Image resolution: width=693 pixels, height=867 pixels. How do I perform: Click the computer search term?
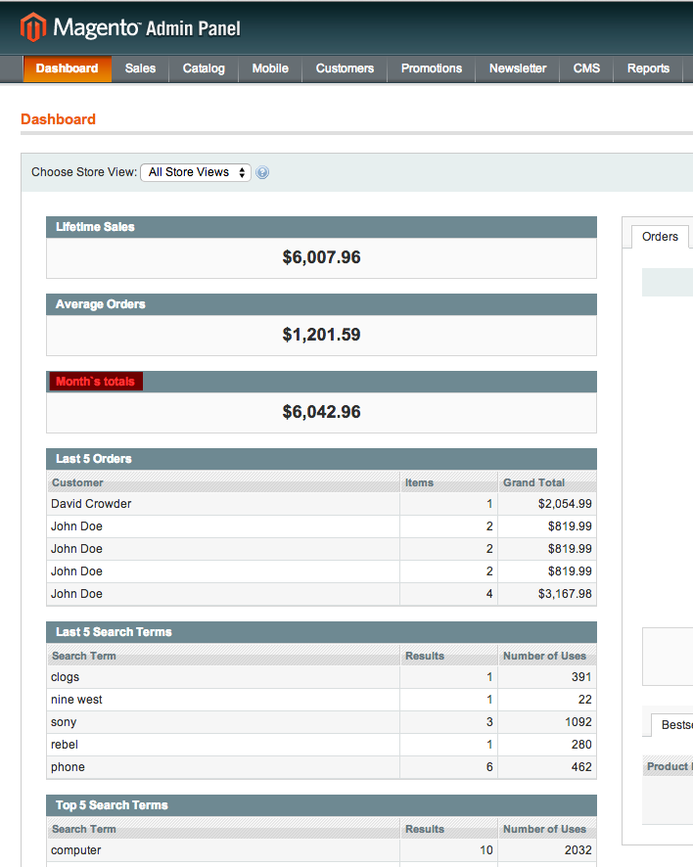(x=75, y=850)
